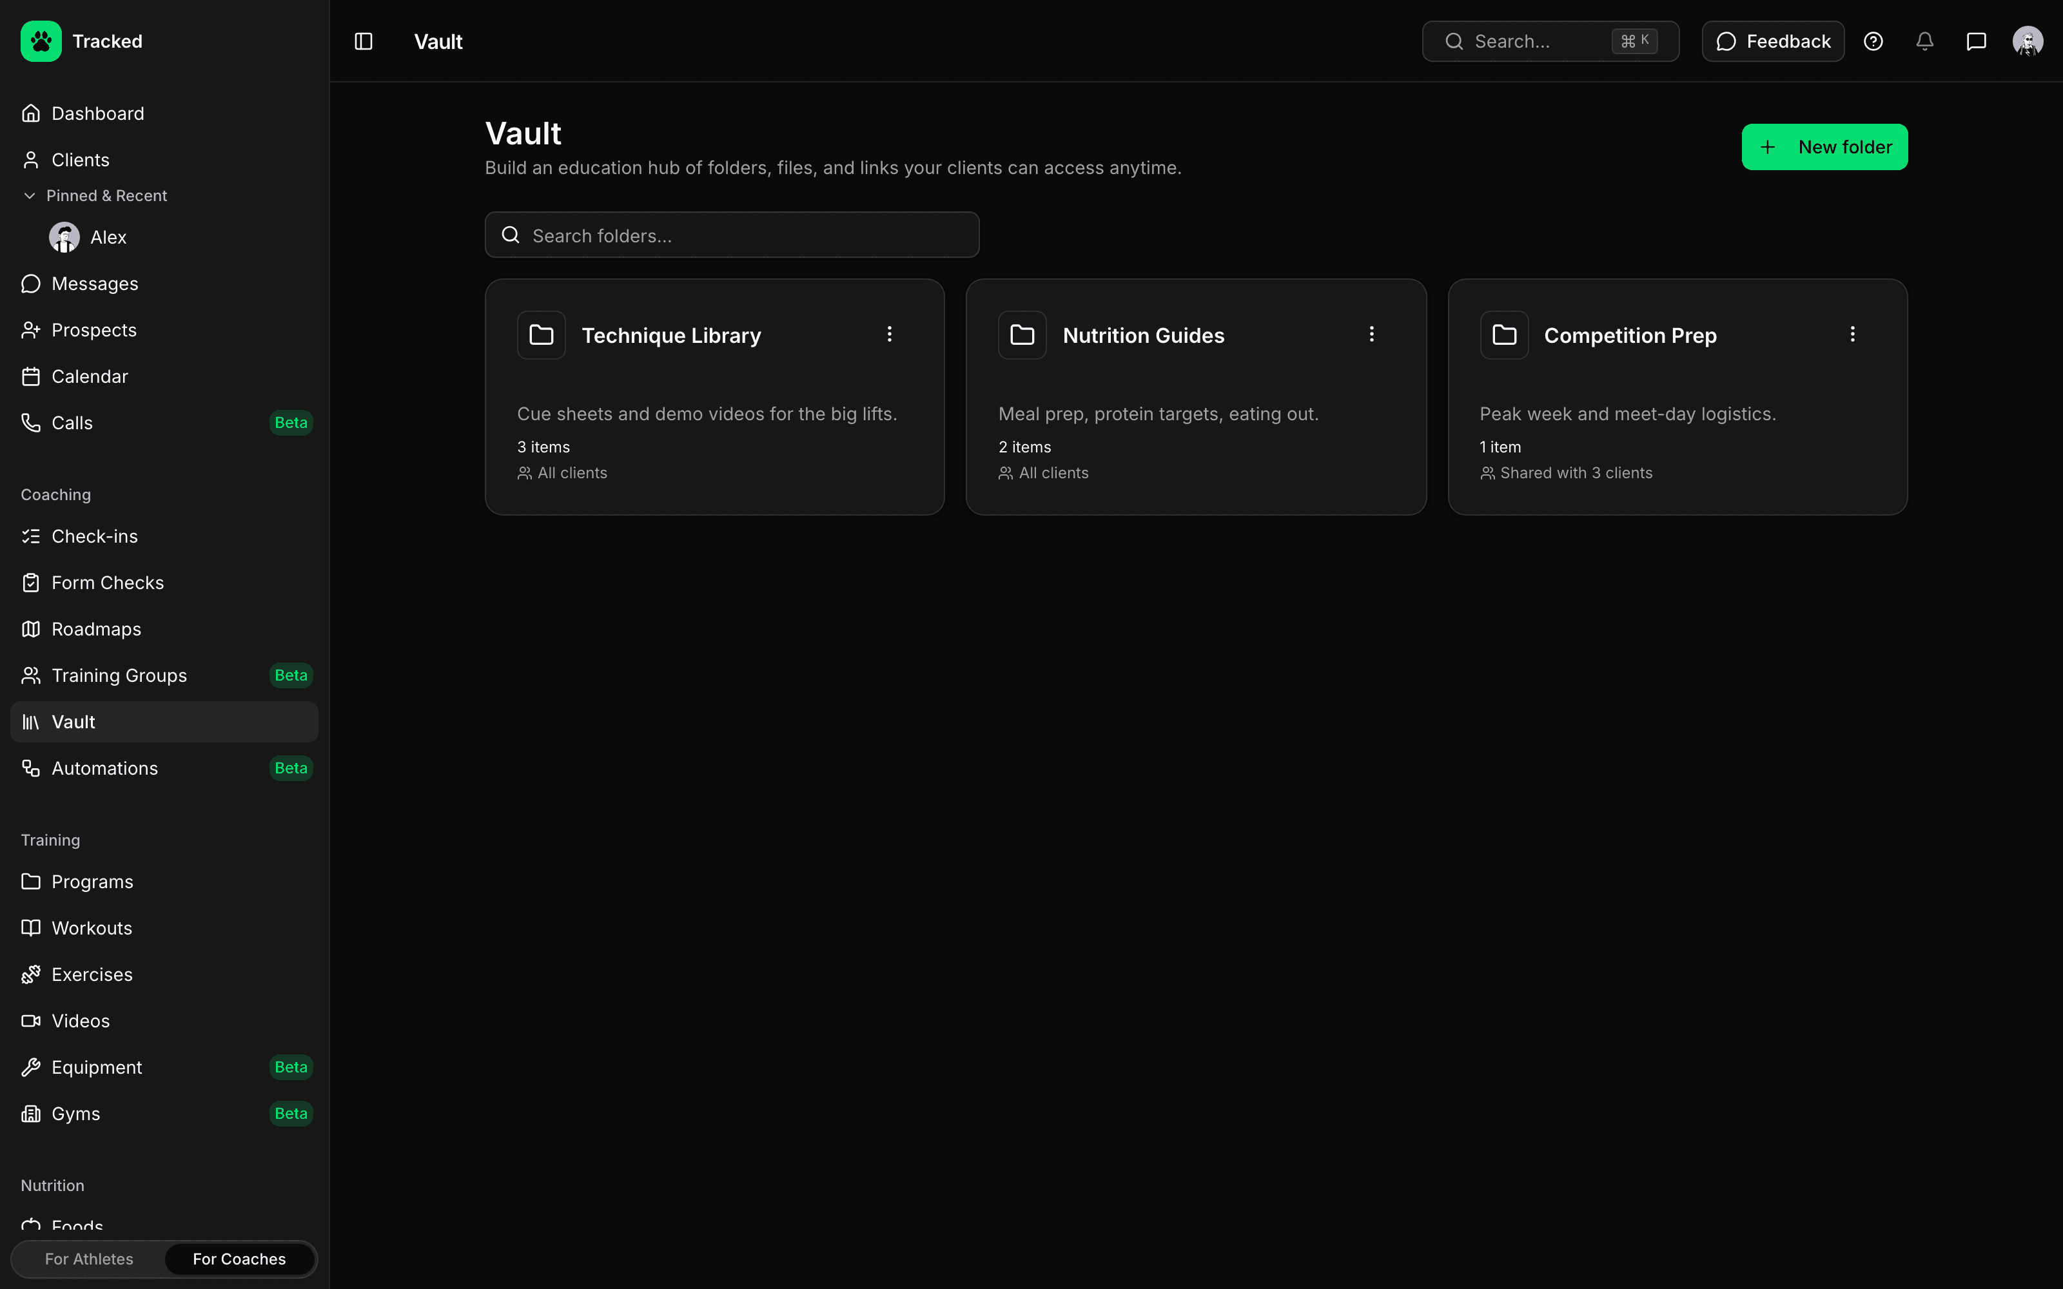Open notifications bell icon
This screenshot has height=1289, width=2063.
(x=1925, y=41)
